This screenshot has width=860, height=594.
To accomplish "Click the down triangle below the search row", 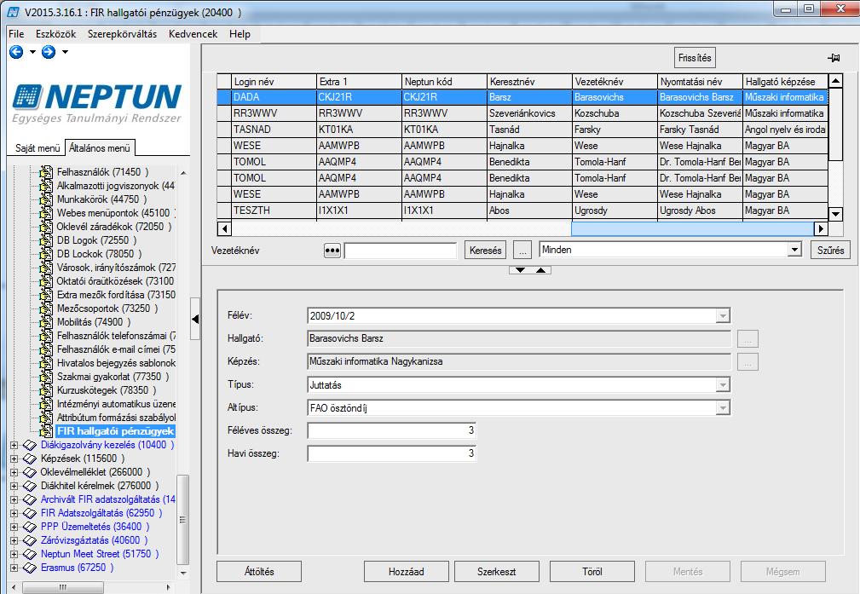I will click(520, 270).
